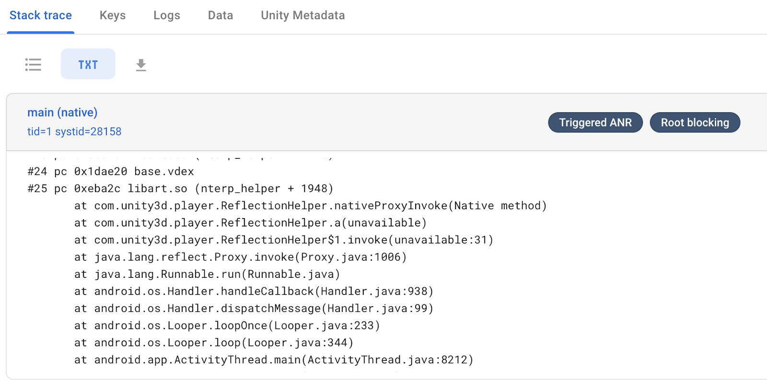
Task: Select frame #24 base.vdex line
Action: (x=111, y=172)
